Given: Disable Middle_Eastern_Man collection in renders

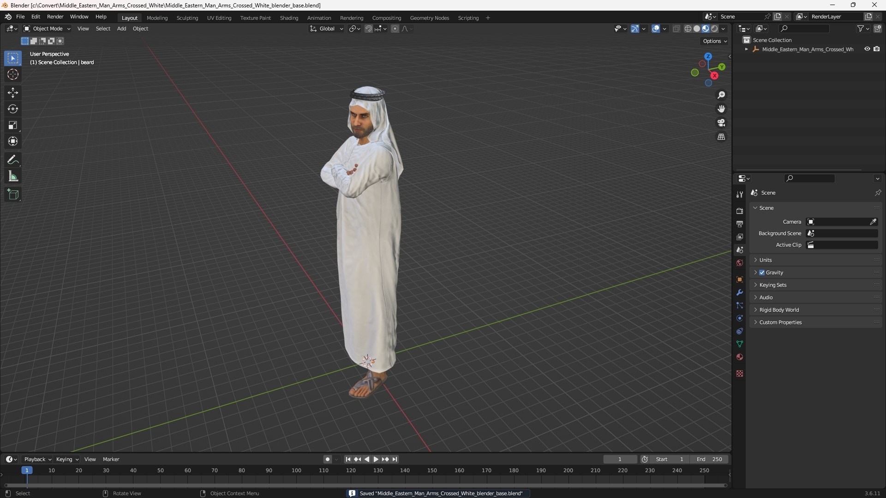Looking at the screenshot, I should click(x=876, y=49).
